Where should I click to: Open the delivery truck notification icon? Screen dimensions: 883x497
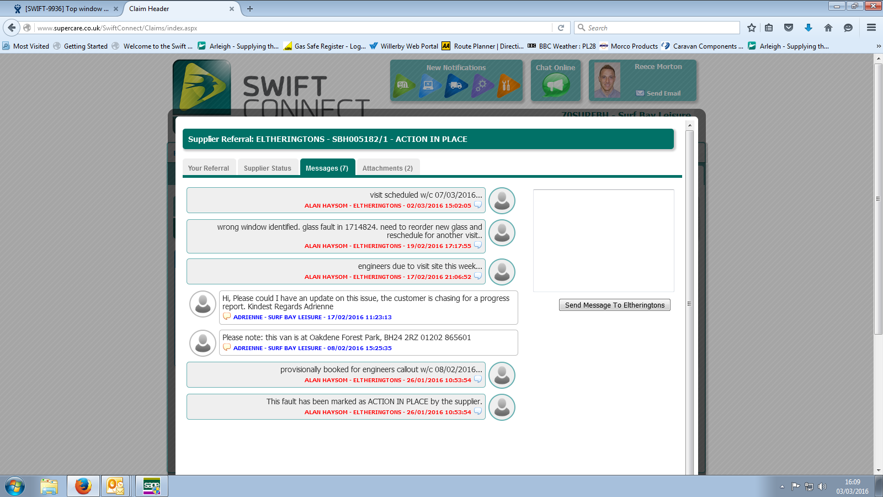coord(456,86)
